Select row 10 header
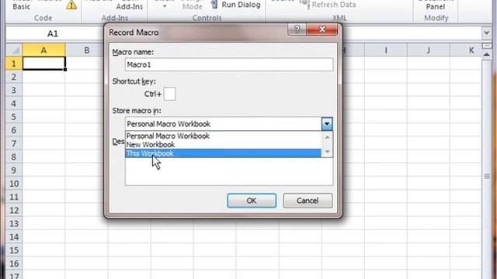This screenshot has width=497, height=279. (x=14, y=184)
